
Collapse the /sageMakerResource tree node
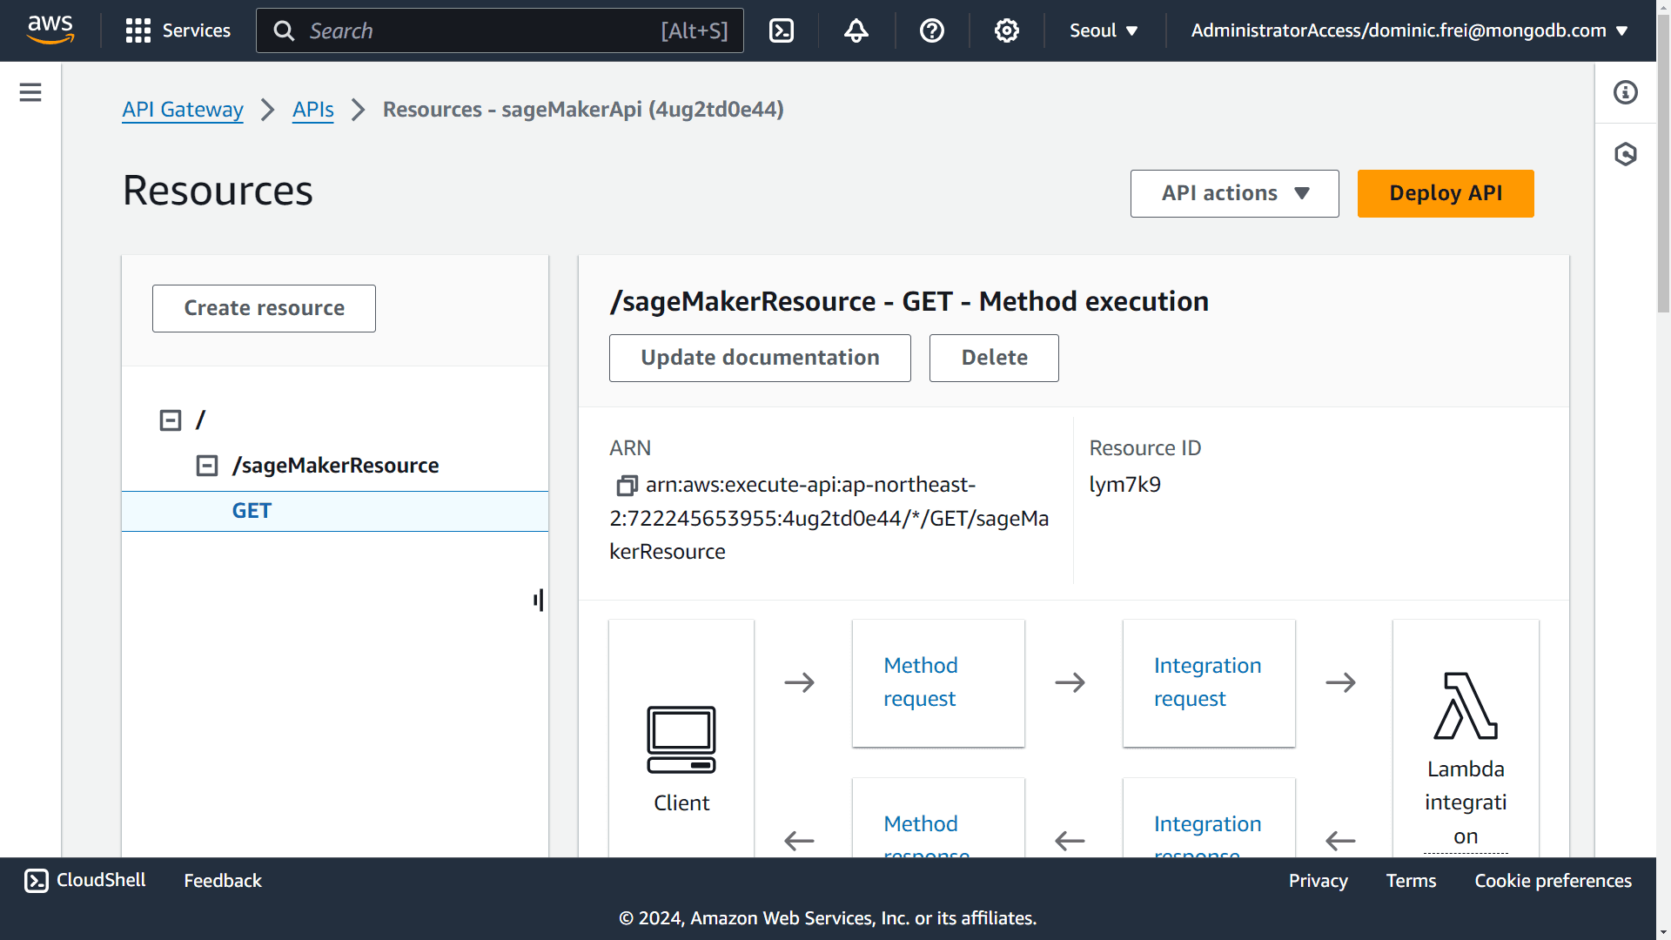(207, 466)
